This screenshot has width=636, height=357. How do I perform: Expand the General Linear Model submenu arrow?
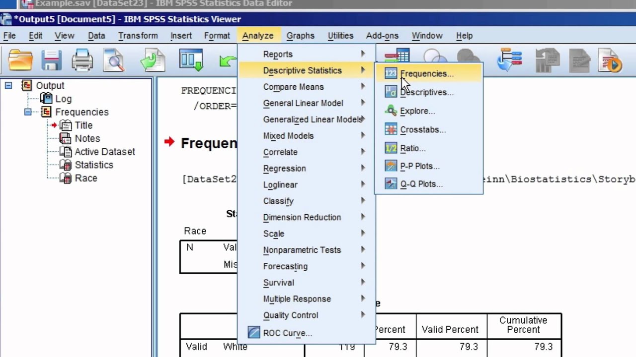[363, 103]
